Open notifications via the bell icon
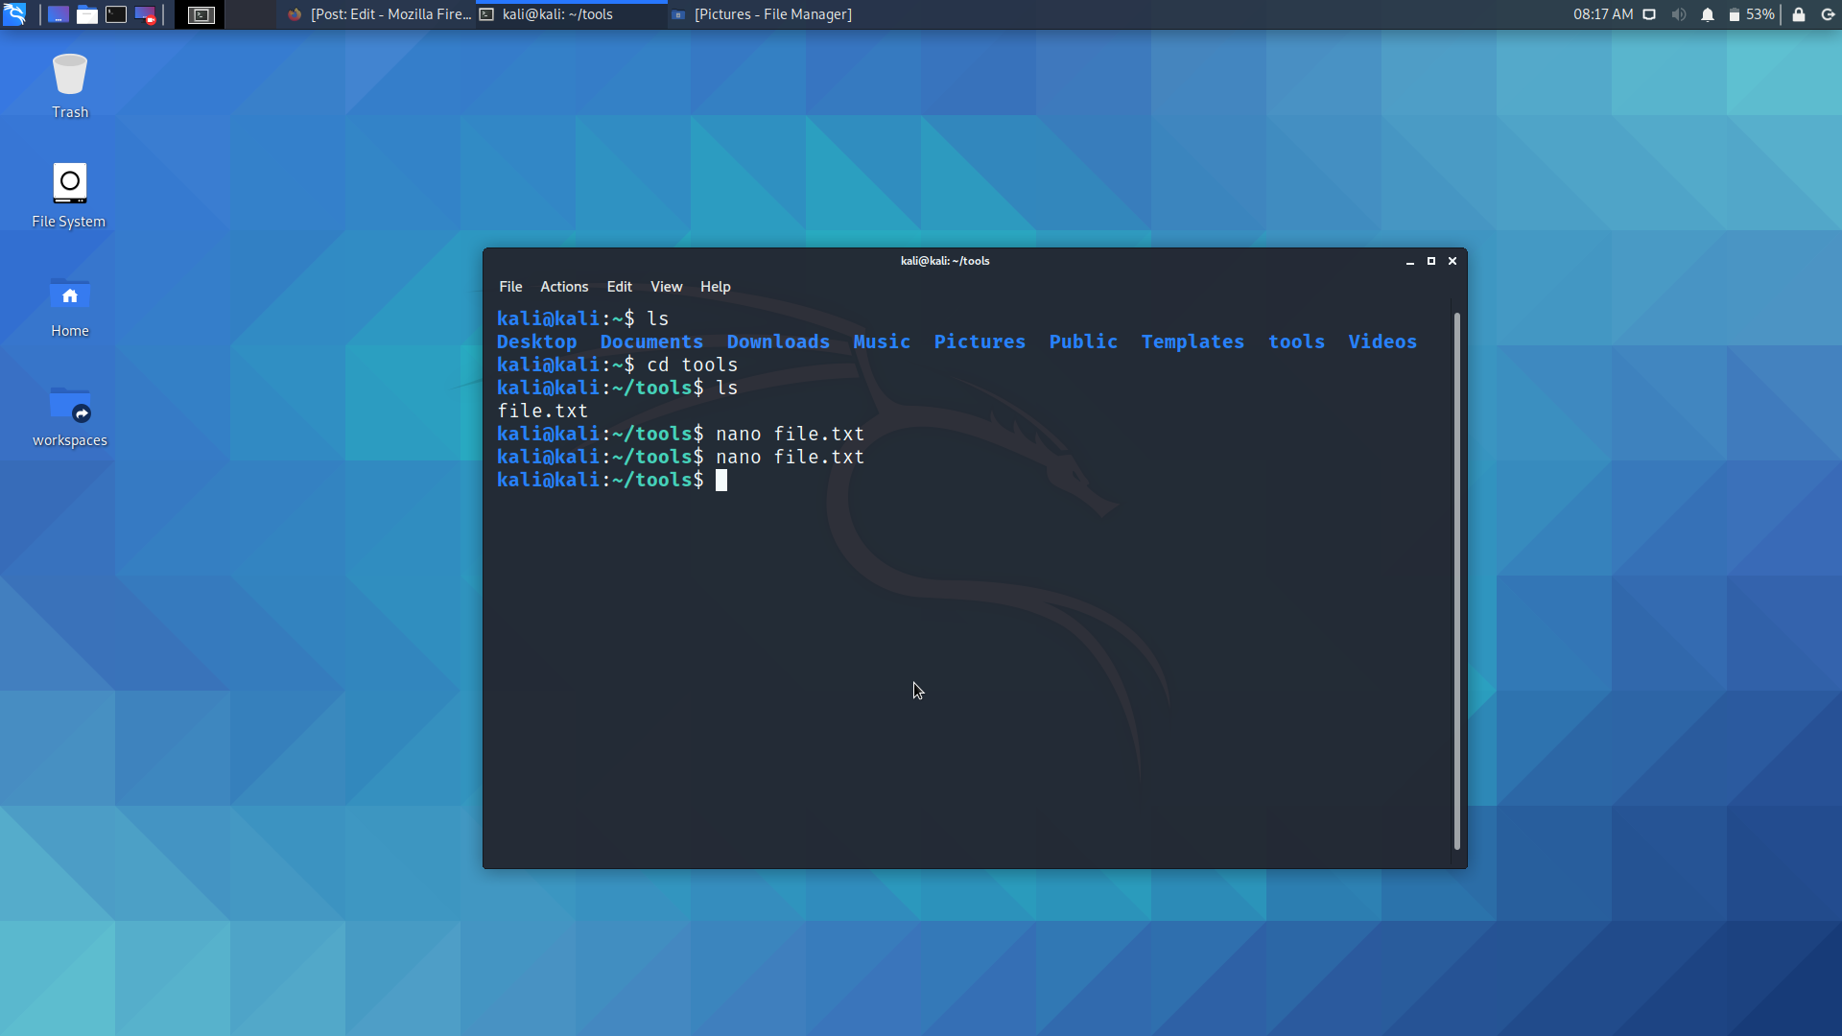 pyautogui.click(x=1709, y=14)
